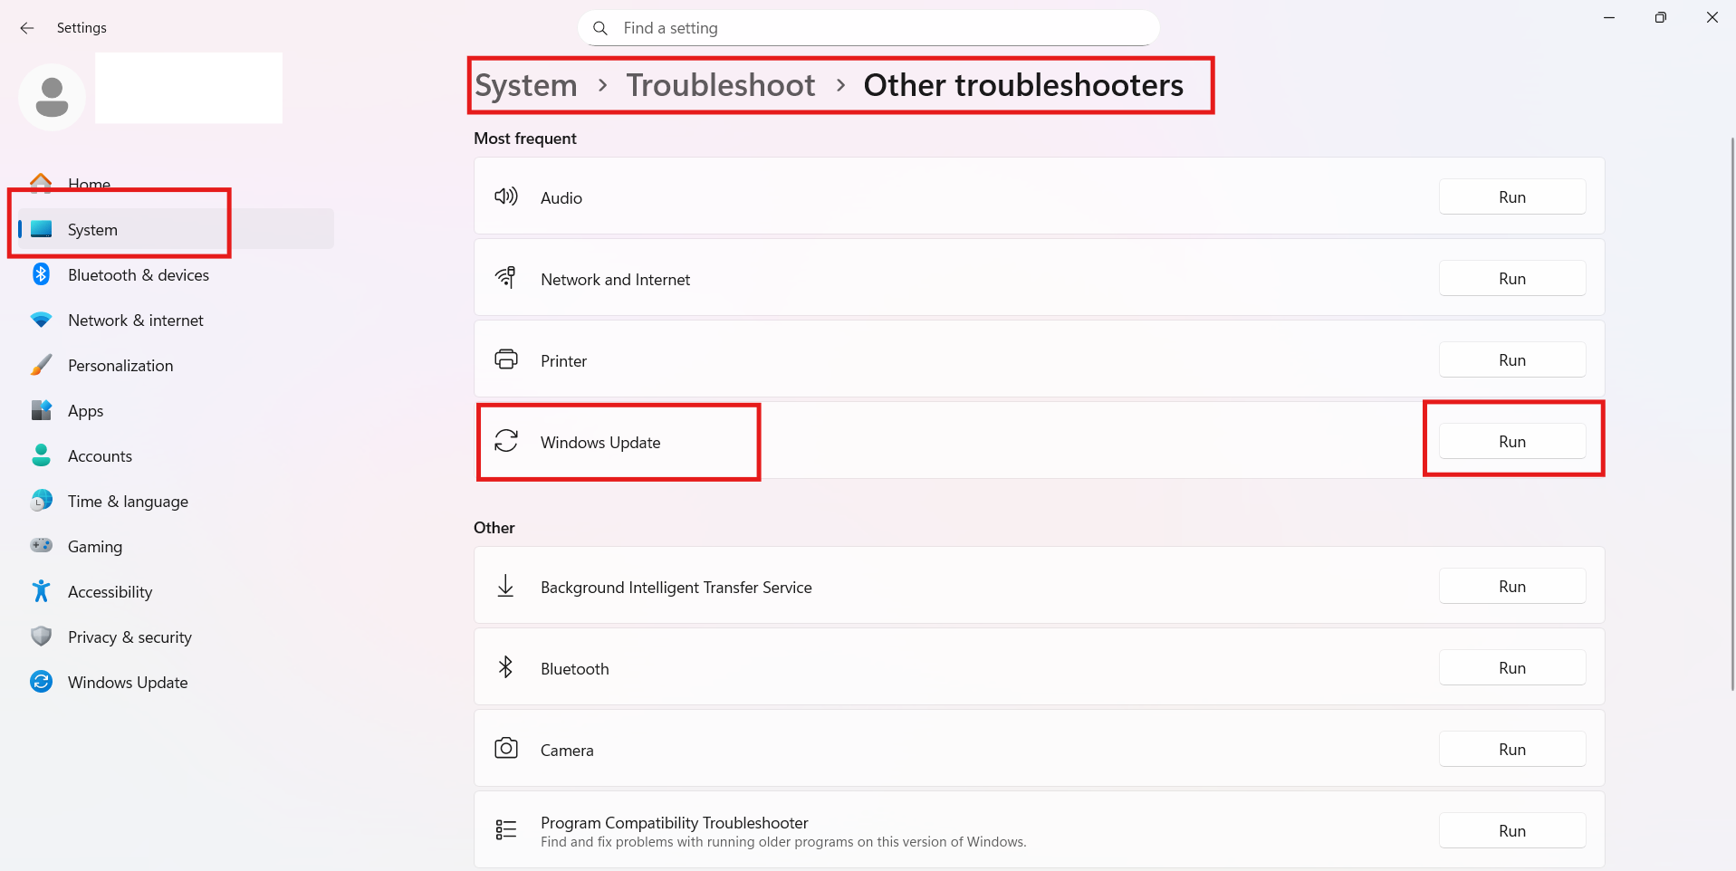Click the Printer icon in Most frequent
Viewport: 1736px width, 871px height.
(506, 359)
